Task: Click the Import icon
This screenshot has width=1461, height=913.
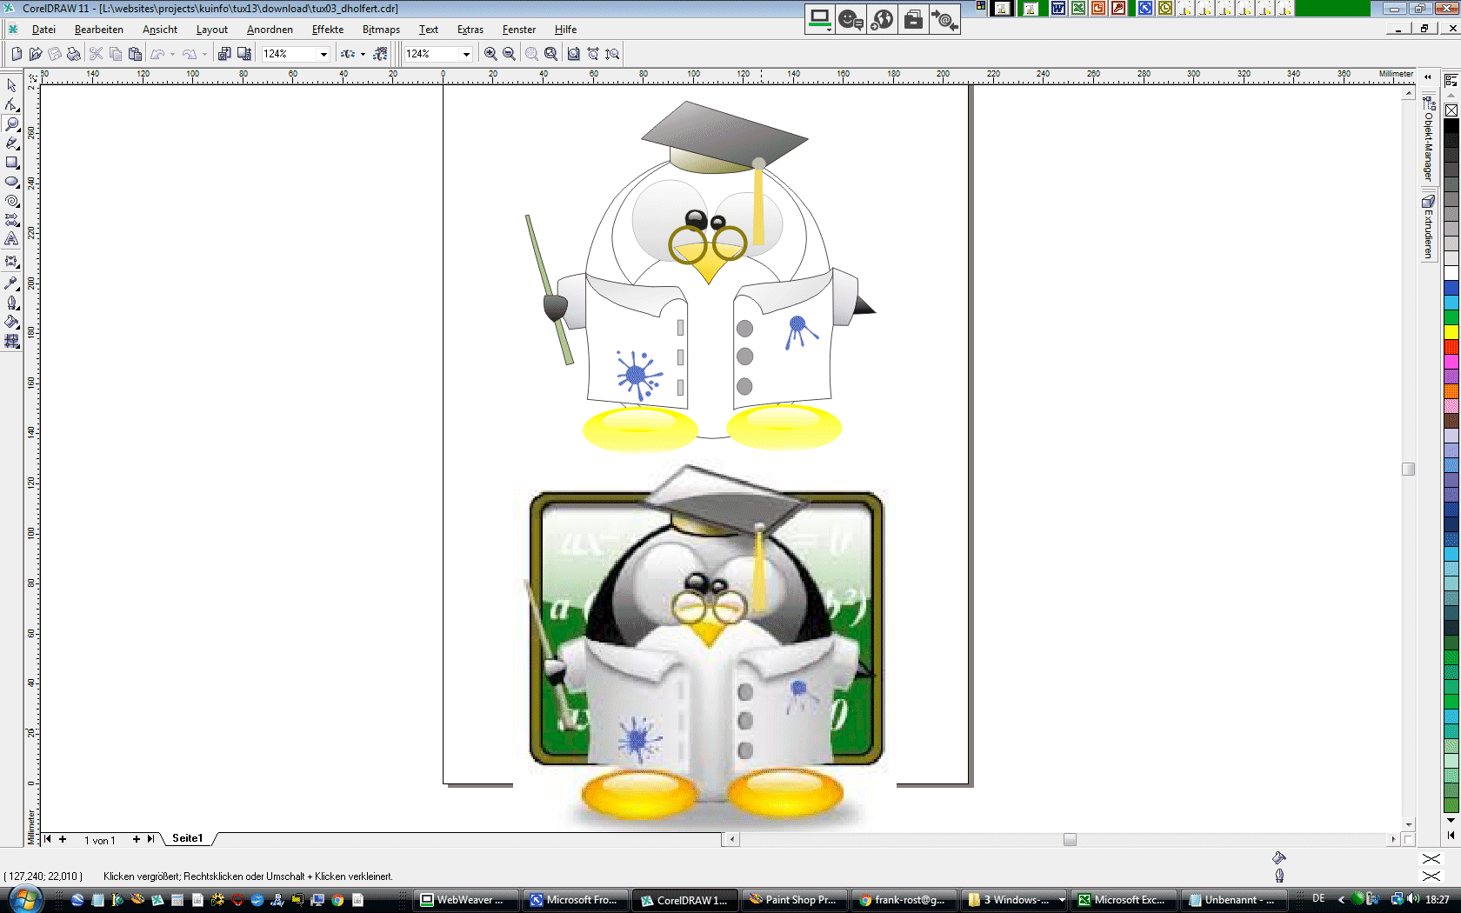Action: click(224, 54)
